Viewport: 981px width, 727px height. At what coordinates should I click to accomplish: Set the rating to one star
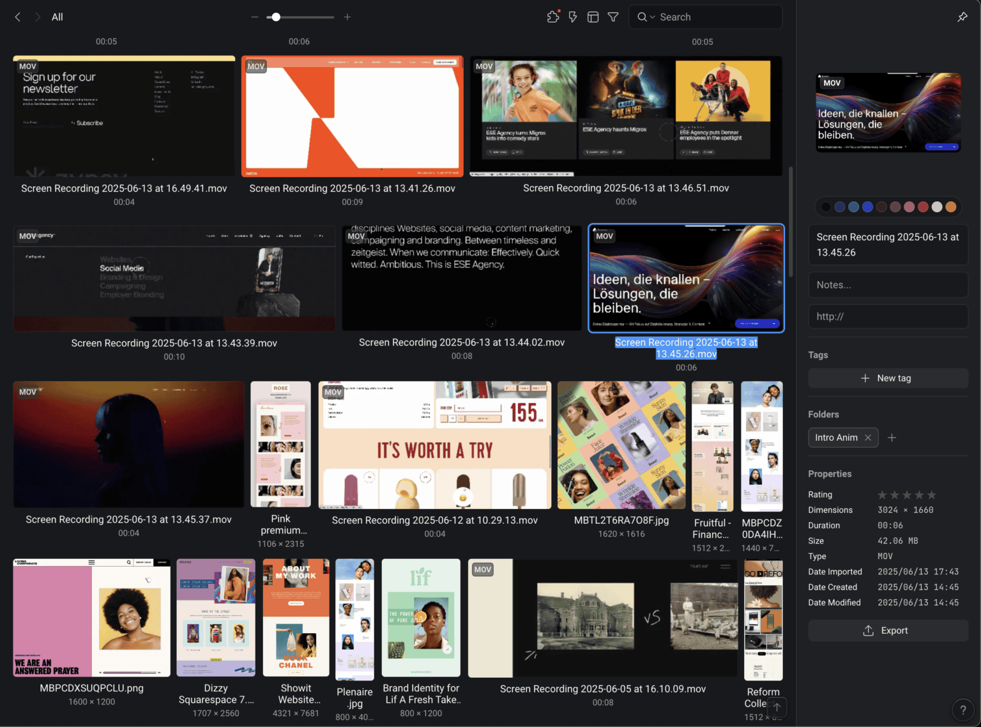[x=883, y=495]
